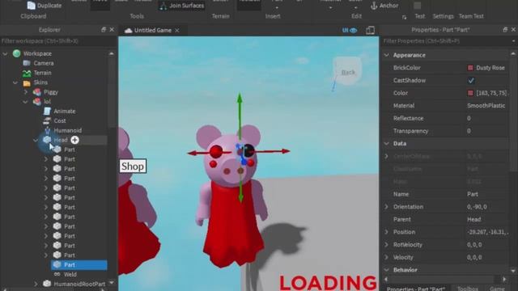Open the Properties tab at bottom
518x291 pixels.
click(x=416, y=289)
